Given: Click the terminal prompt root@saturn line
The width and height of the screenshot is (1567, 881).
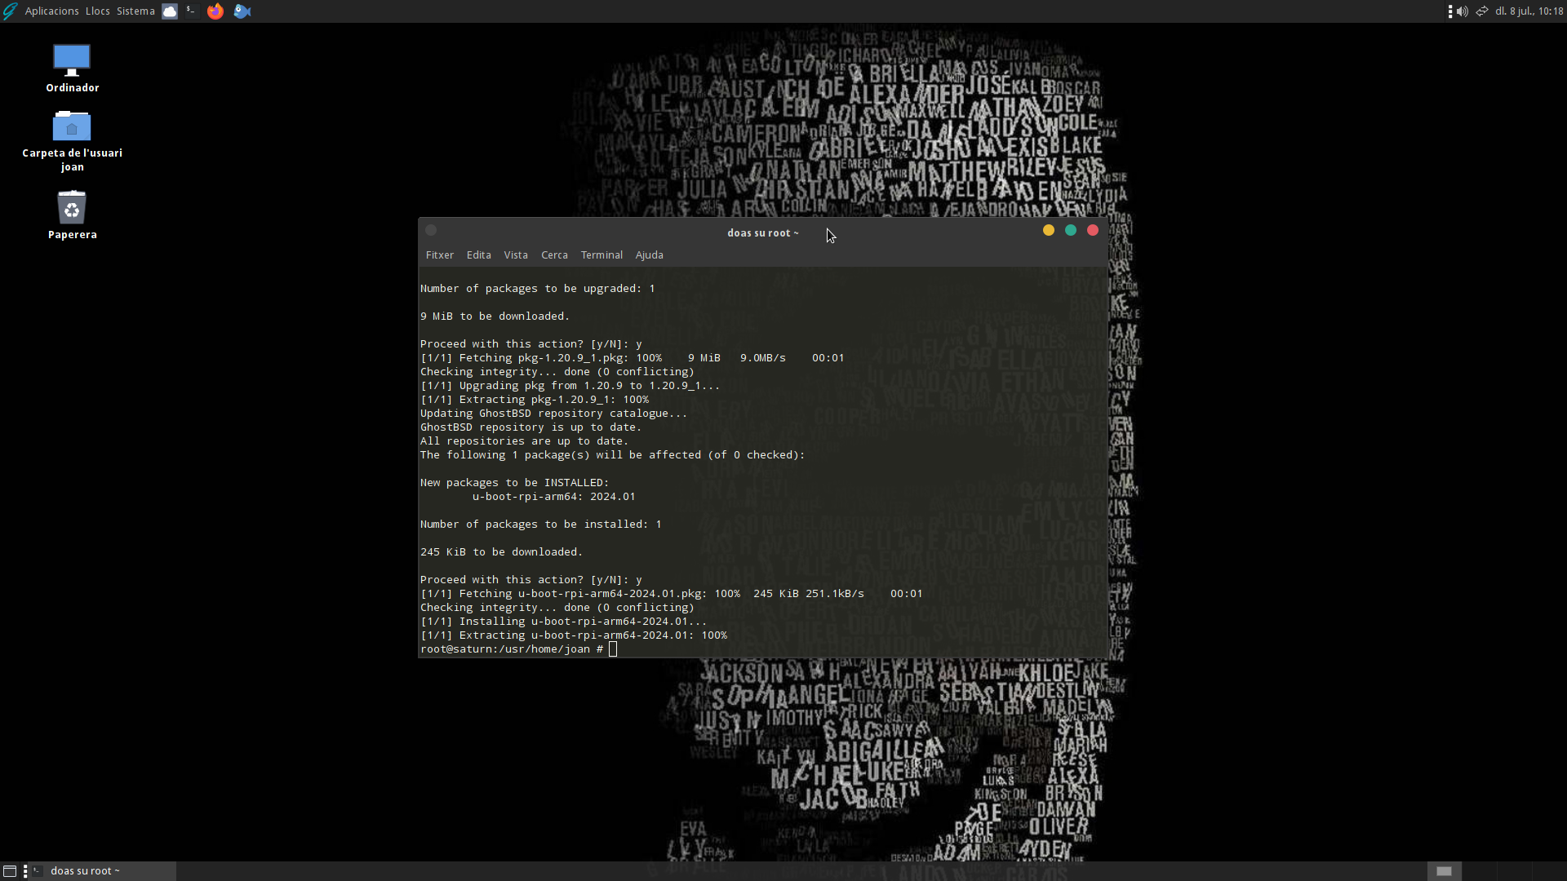Looking at the screenshot, I should point(518,649).
